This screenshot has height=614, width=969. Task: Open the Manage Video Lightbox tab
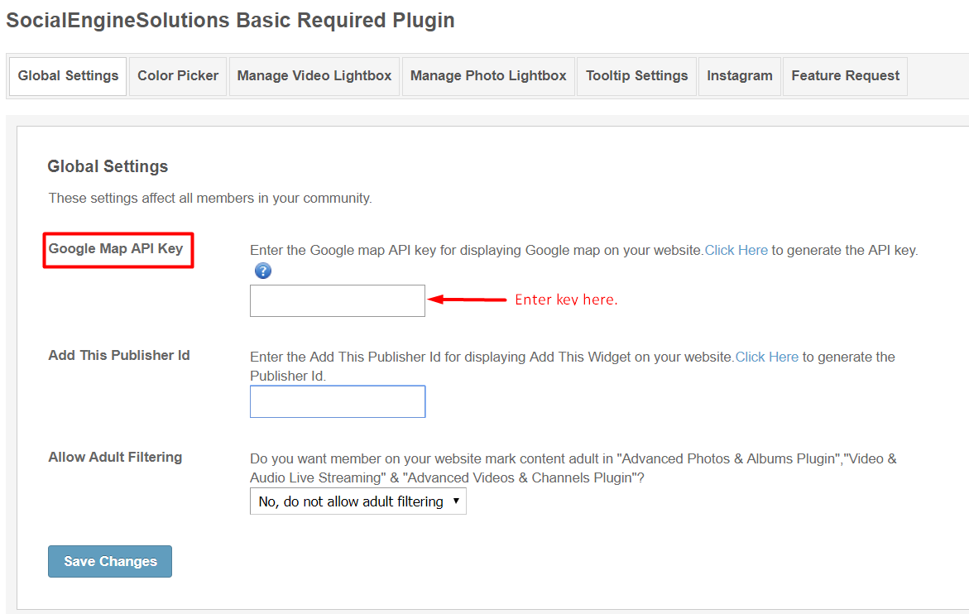[314, 76]
